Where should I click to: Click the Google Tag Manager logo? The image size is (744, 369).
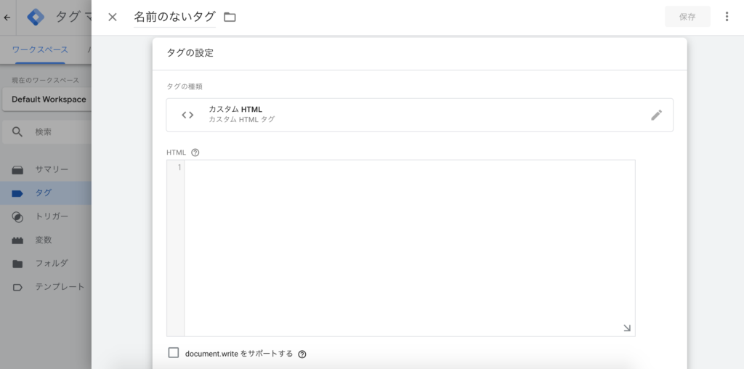(x=36, y=17)
